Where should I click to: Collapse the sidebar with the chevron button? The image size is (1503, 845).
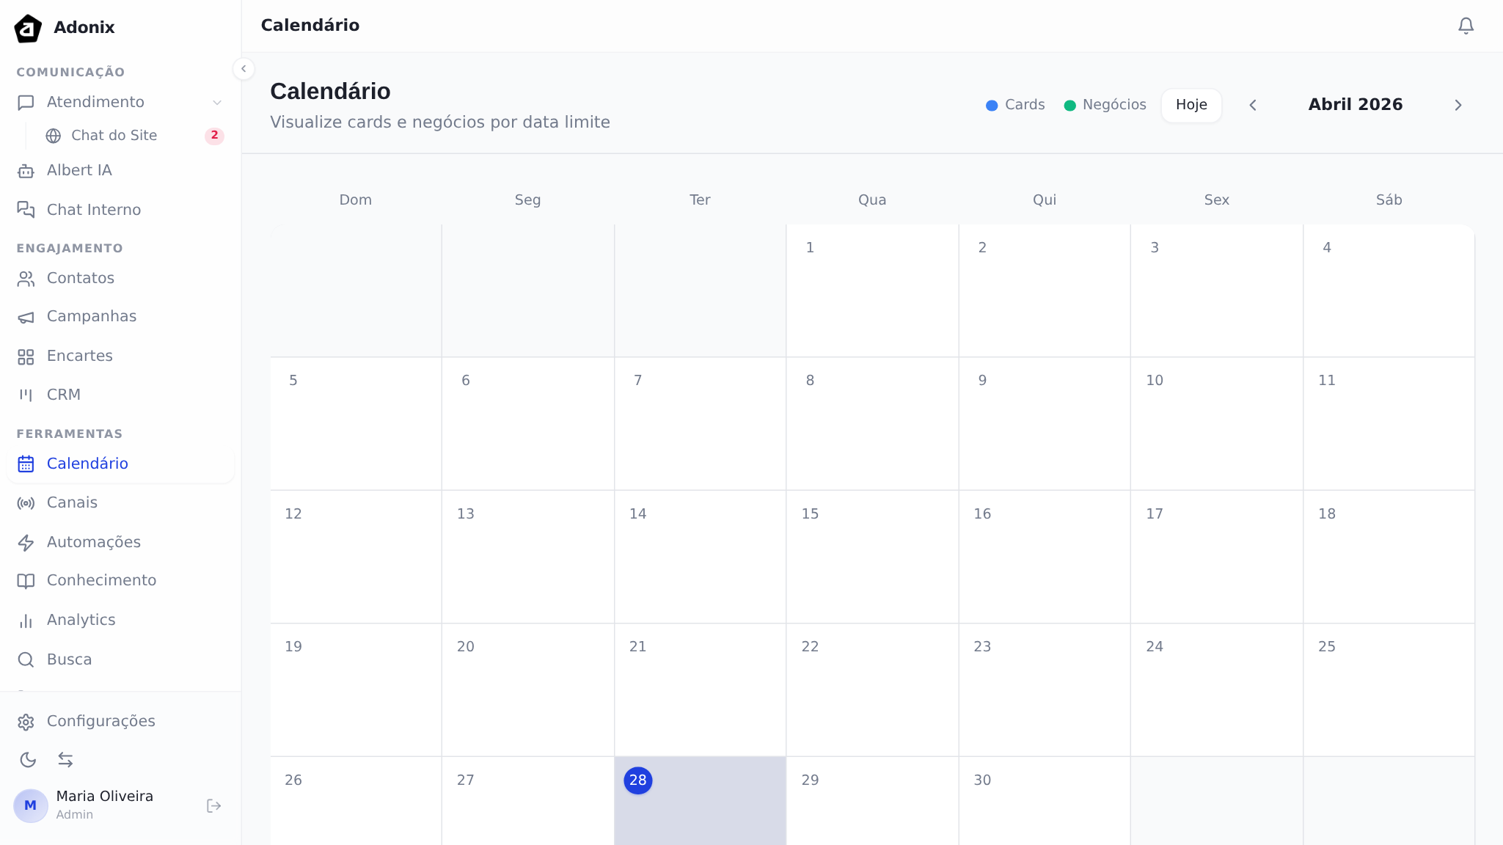(x=244, y=69)
